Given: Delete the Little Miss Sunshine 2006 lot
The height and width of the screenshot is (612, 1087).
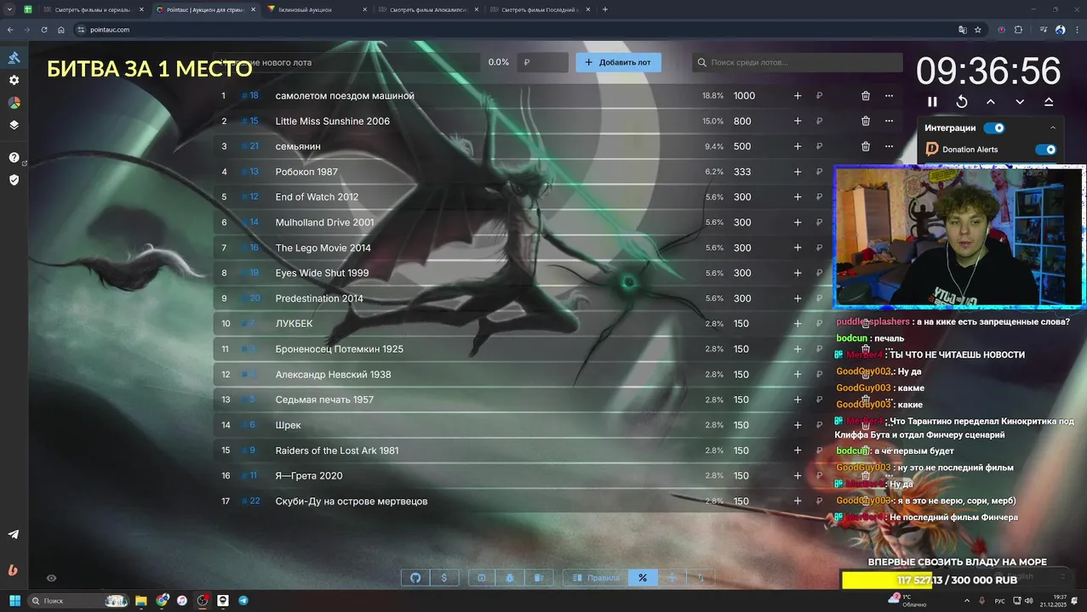Looking at the screenshot, I should click(866, 122).
